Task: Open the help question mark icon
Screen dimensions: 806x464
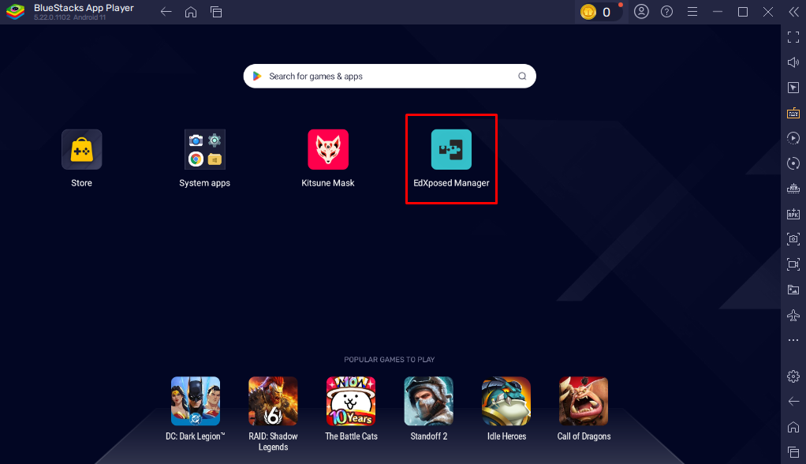Action: [666, 11]
